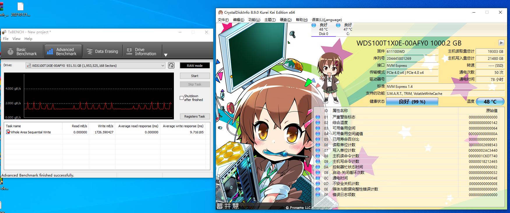Open CrystalDiskInfo 帮助(H) menu
Screen dimensions: 510x213
tap(302, 20)
